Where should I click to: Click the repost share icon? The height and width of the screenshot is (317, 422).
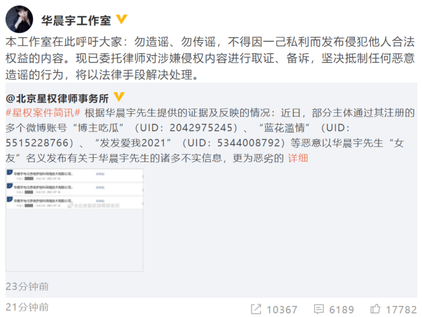[x=256, y=309]
